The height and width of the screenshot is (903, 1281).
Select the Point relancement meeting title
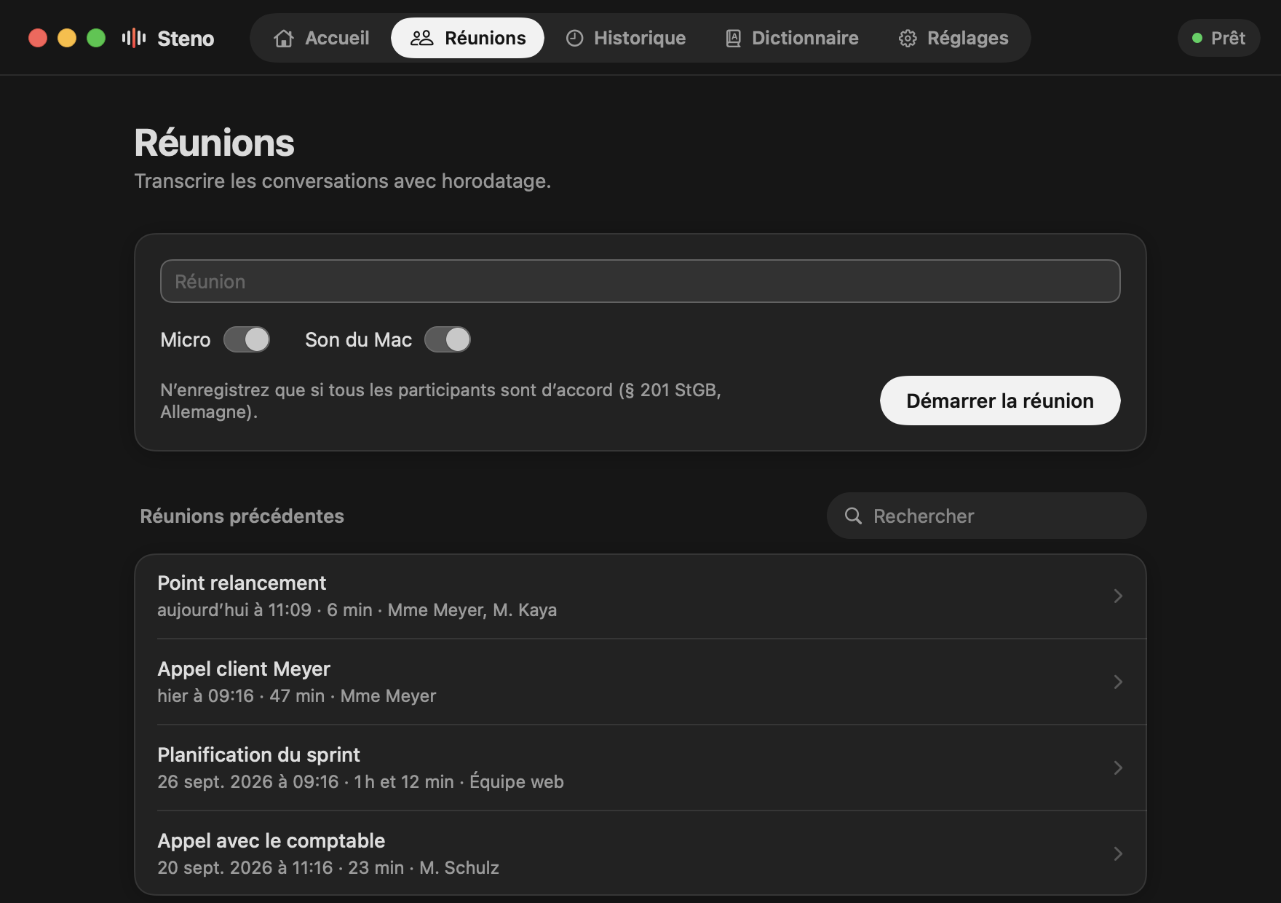pos(242,583)
